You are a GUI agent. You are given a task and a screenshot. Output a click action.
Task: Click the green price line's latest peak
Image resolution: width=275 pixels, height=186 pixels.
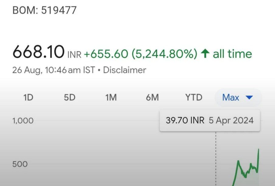point(259,150)
